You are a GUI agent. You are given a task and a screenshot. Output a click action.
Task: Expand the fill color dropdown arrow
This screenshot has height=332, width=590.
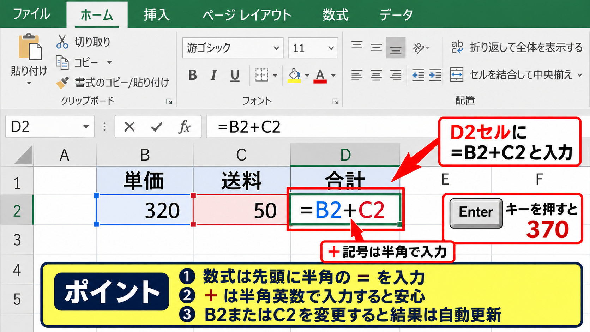307,75
